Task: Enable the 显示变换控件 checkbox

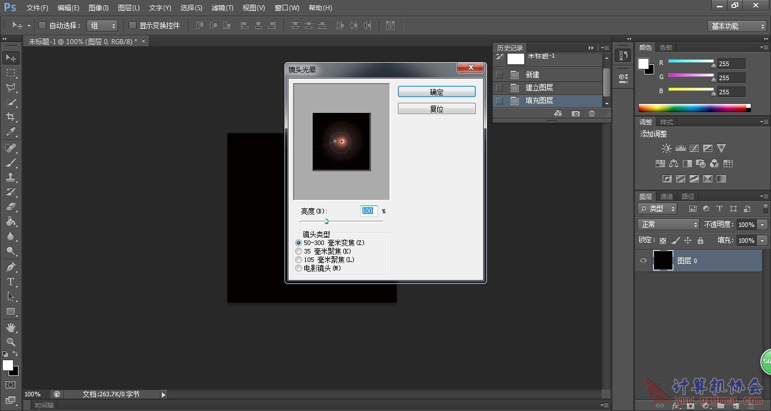Action: pyautogui.click(x=133, y=25)
